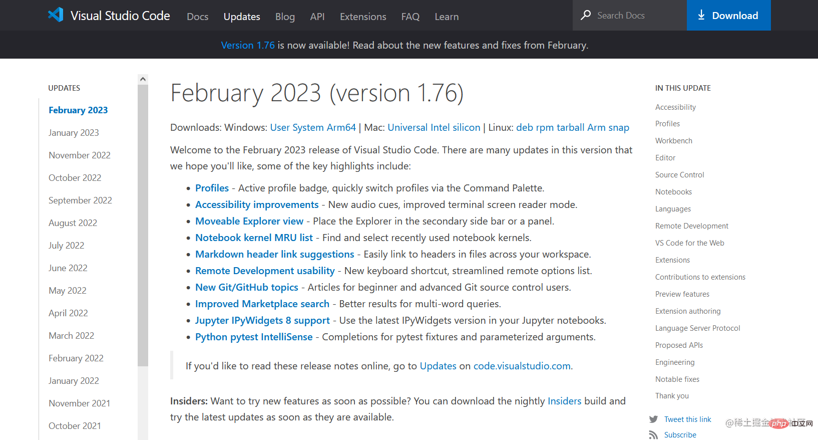Click the Twitter bird icon
This screenshot has width=818, height=440.
coord(653,419)
